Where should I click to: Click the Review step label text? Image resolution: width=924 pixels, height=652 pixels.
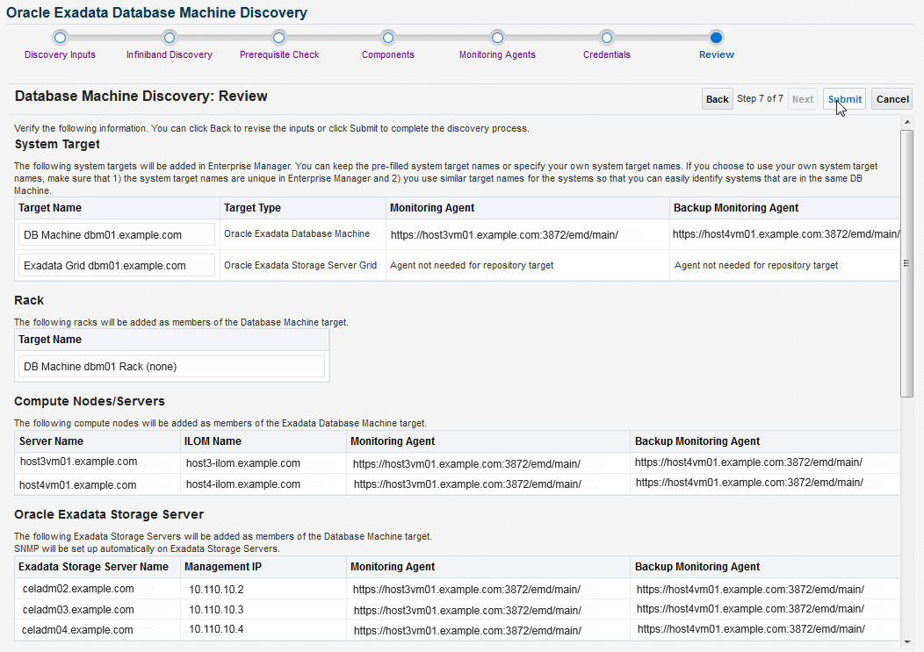pos(716,54)
